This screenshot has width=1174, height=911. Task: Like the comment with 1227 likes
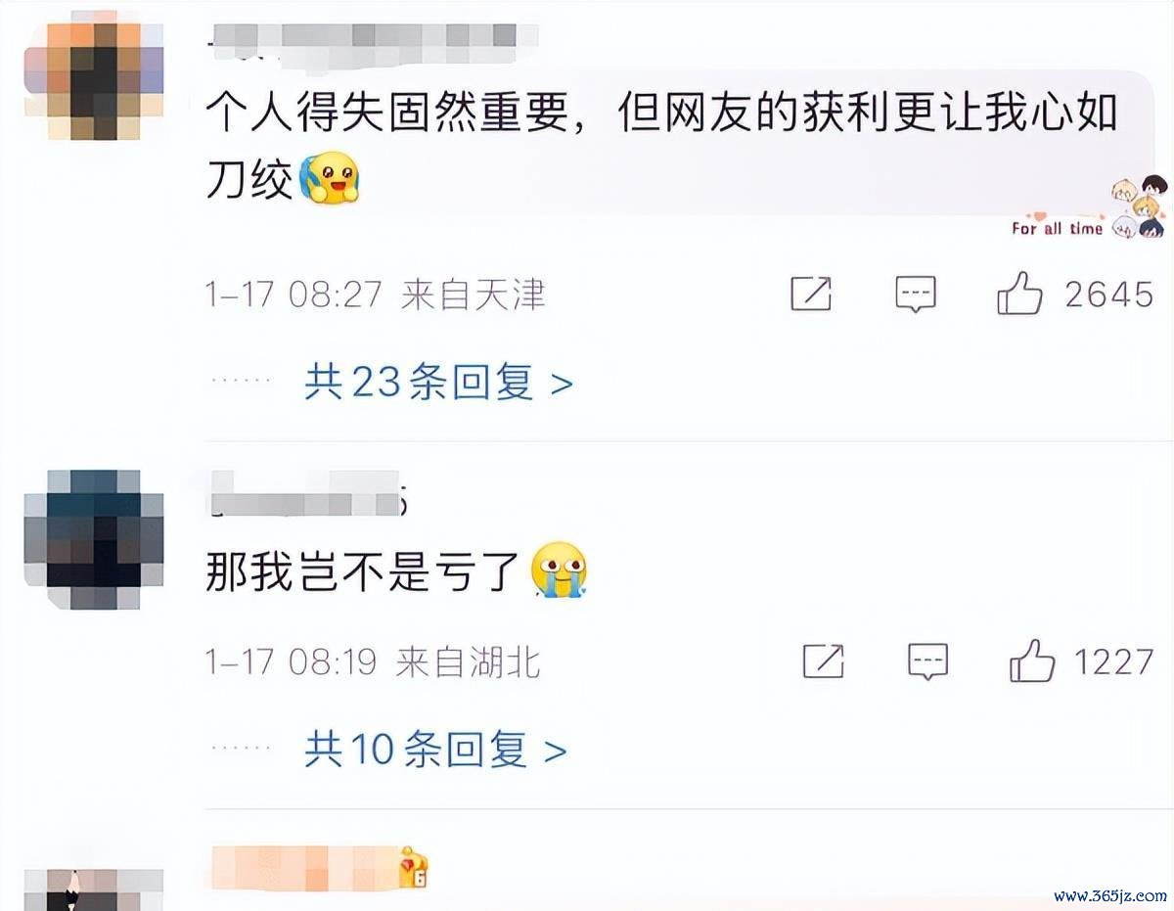coord(1032,661)
